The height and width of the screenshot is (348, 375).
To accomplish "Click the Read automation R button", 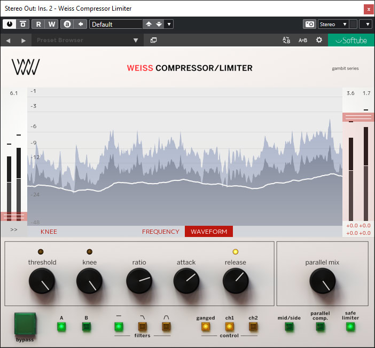I will pyautogui.click(x=38, y=24).
